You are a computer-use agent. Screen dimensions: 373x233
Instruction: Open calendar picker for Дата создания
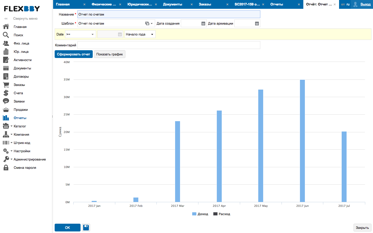(x=203, y=24)
